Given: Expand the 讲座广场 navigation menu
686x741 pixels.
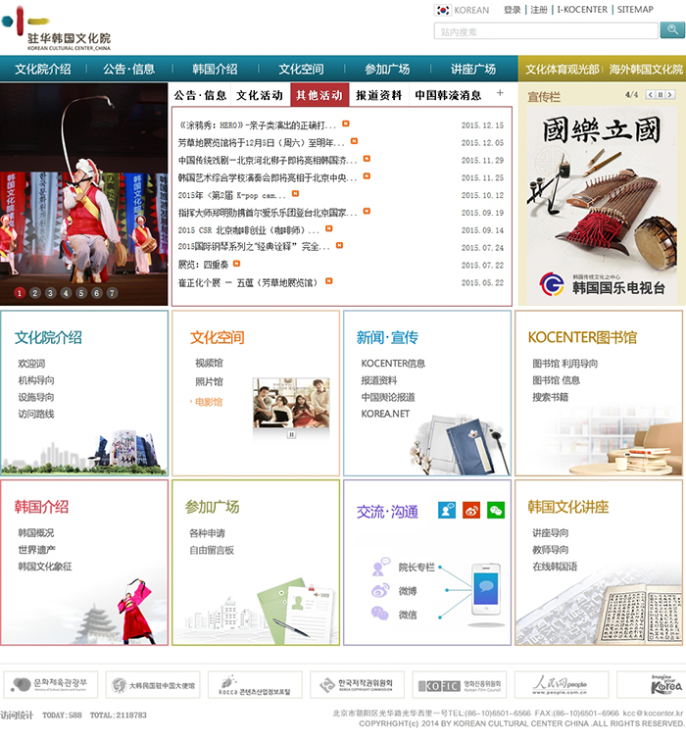Looking at the screenshot, I should (473, 69).
